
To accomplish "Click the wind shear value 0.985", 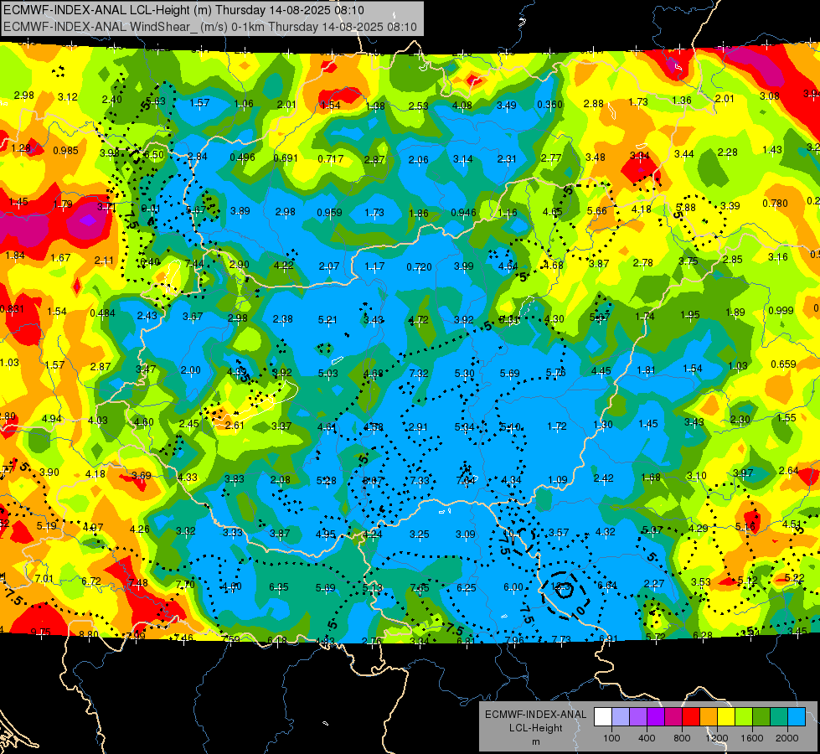I will coord(65,151).
